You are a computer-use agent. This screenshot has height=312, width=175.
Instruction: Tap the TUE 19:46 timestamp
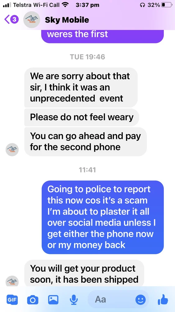[x=87, y=57]
